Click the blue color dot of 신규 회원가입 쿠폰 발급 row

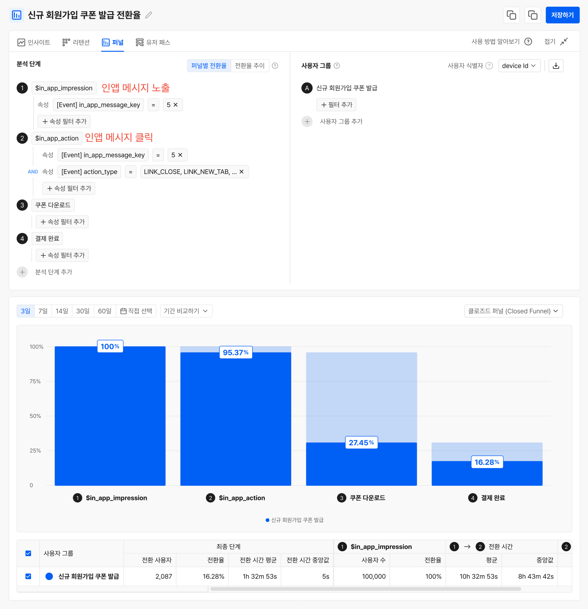point(49,576)
